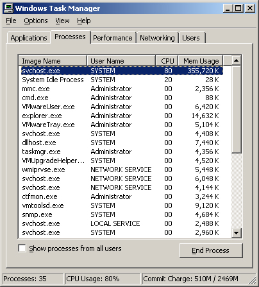Click the End Process button
Image resolution: width=259 pixels, height=287 pixels.
[211, 250]
